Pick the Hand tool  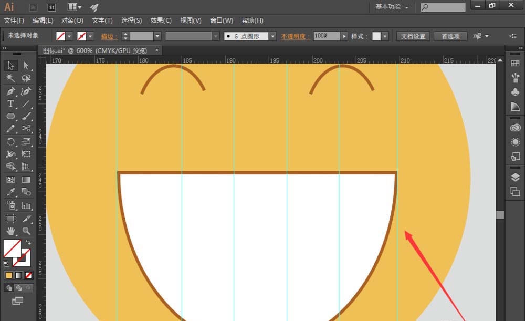(10, 231)
